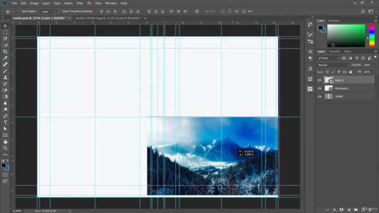Click the foreground color swatch in Color panel
This screenshot has height=213, width=379.
(x=320, y=28)
